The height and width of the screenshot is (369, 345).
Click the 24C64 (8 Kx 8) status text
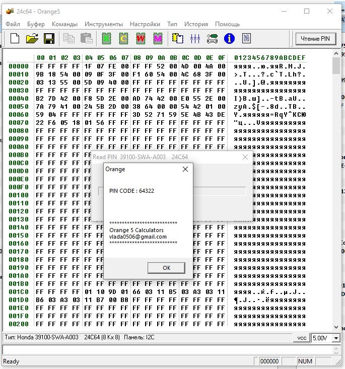point(102,337)
